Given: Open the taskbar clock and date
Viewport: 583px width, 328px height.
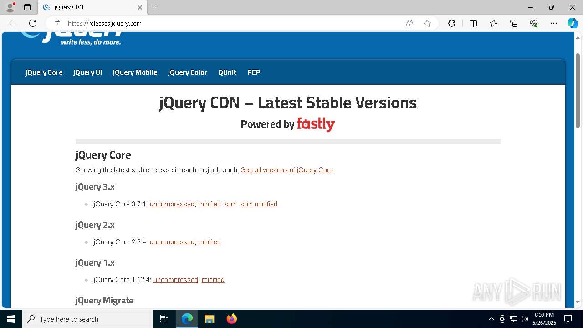Looking at the screenshot, I should (544, 319).
